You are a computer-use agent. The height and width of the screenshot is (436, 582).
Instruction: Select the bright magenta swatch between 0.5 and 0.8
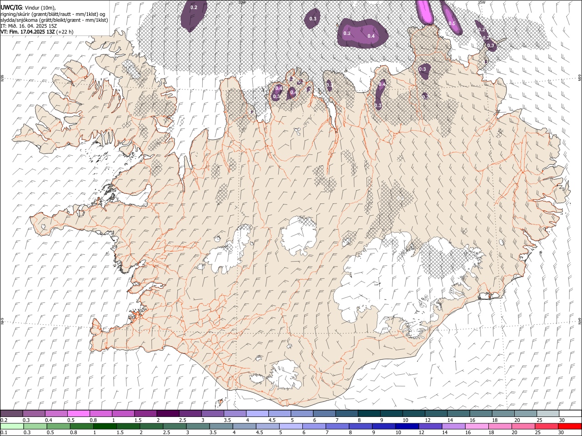coord(79,413)
